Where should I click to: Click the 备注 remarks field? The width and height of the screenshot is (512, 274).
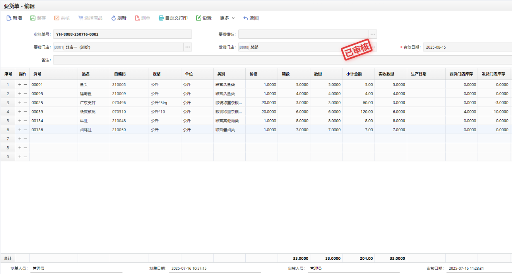pos(283,60)
